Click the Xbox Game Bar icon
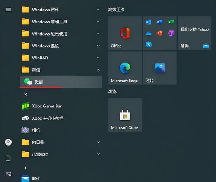 coord(25,106)
